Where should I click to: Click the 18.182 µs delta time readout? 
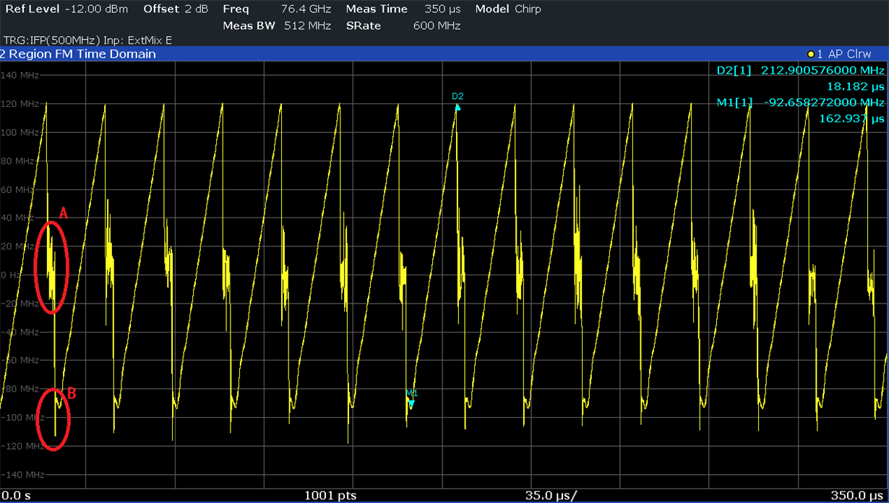pos(856,86)
